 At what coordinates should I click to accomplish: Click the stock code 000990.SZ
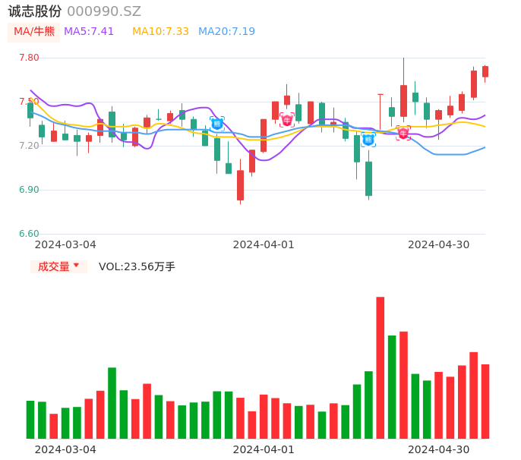tap(104, 11)
